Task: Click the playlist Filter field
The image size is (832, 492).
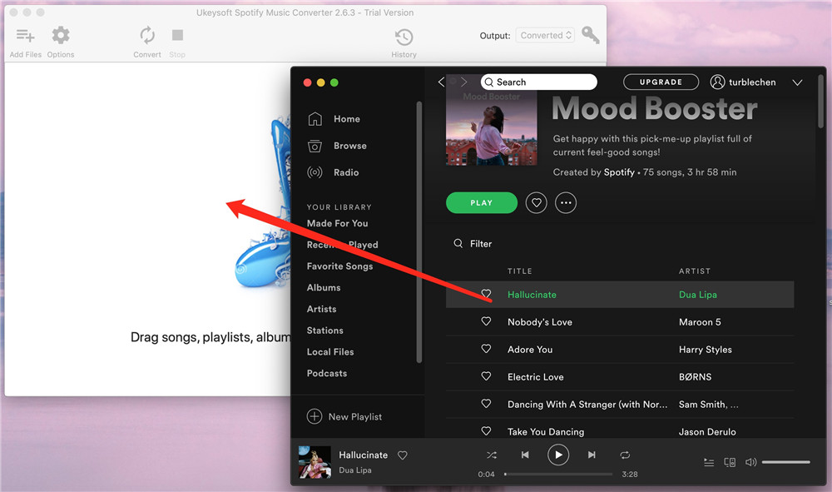Action: click(x=473, y=244)
